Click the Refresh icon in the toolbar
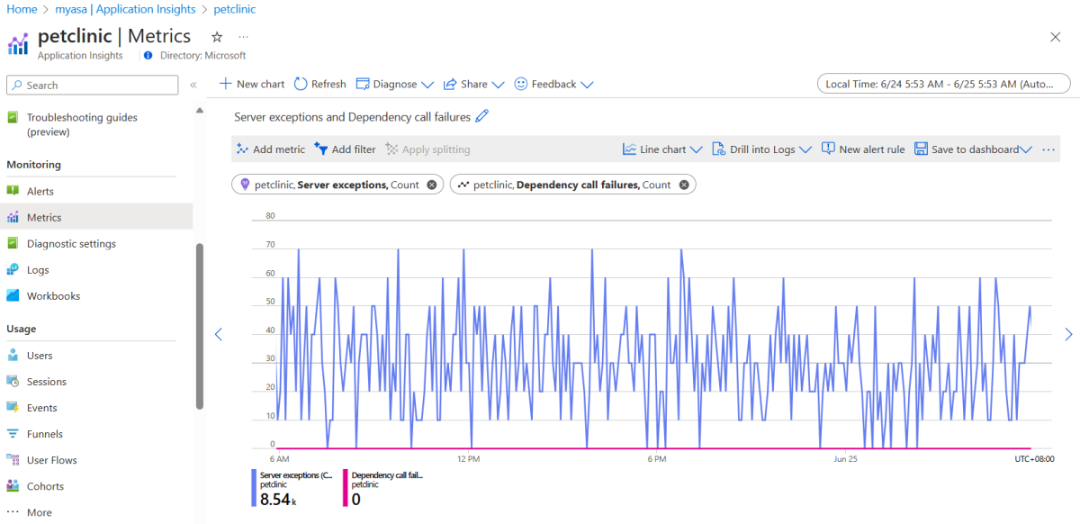Viewport: 1080px width, 524px height. coord(301,84)
